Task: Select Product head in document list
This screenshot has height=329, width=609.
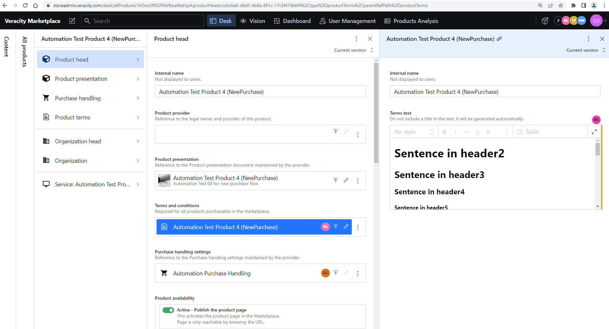Action: tap(91, 59)
